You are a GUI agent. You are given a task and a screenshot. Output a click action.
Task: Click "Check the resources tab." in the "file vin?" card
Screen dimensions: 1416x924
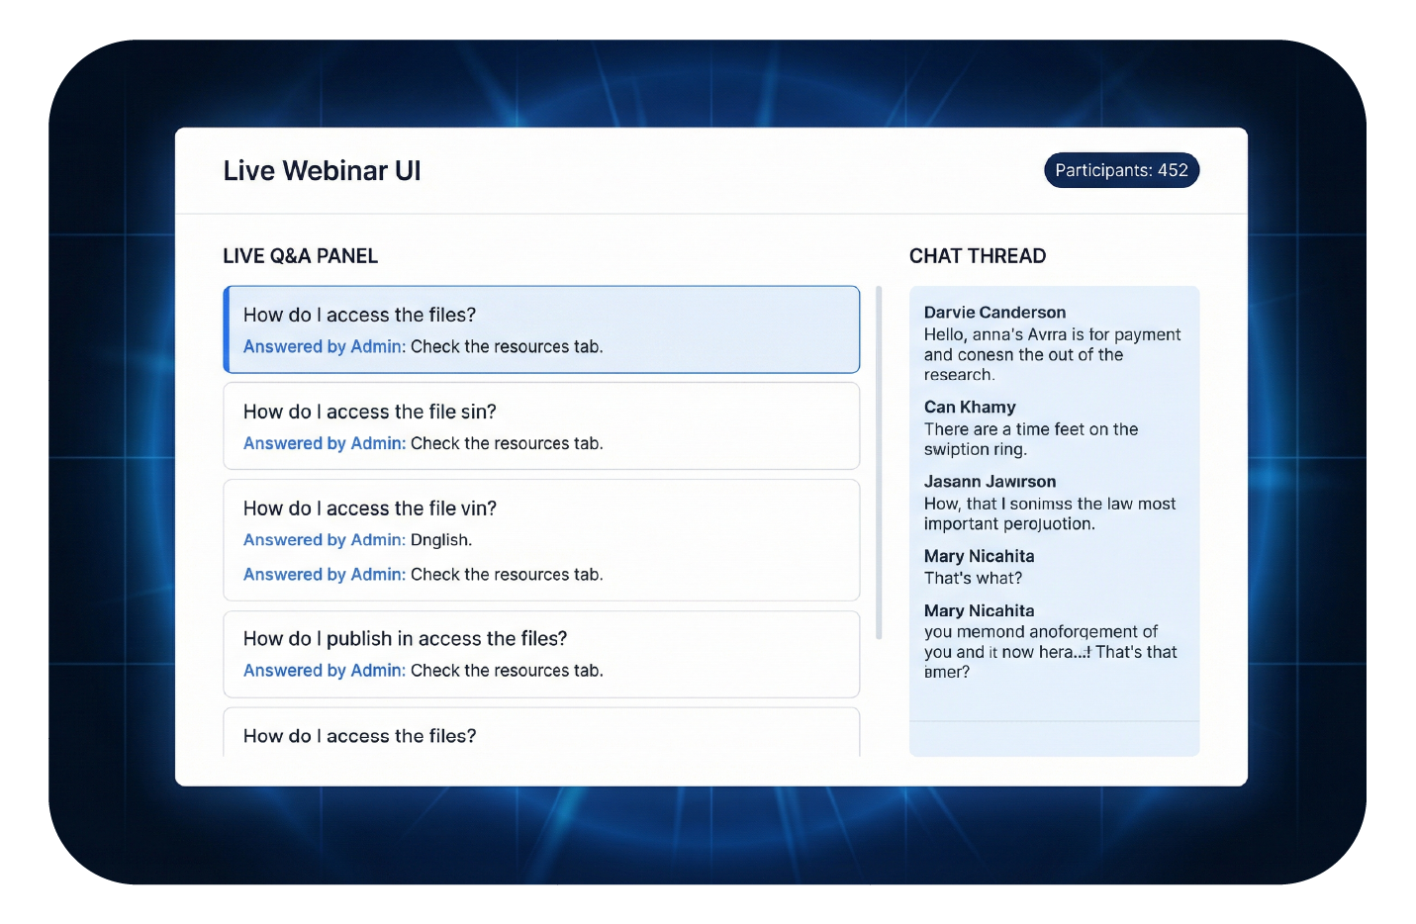507,575
